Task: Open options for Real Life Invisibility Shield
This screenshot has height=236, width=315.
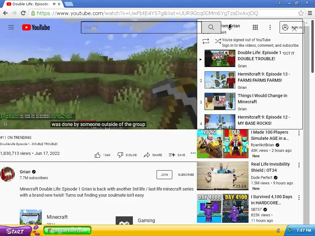Action: click(299, 165)
